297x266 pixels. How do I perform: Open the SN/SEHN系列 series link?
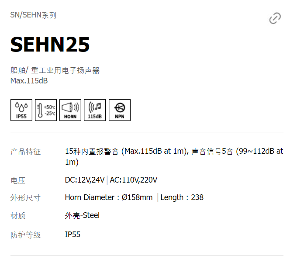33,15
